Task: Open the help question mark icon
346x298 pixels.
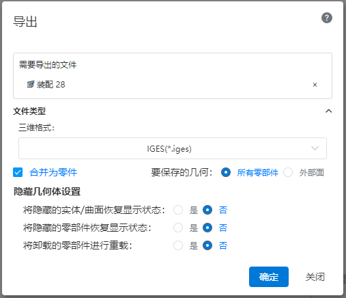Action: (x=327, y=18)
